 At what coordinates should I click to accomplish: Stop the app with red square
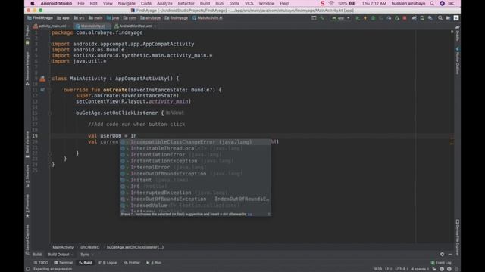405,18
